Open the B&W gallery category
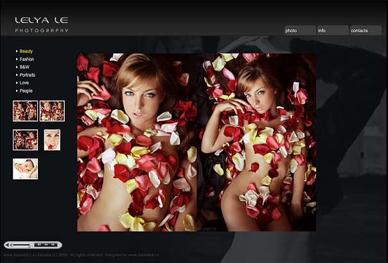Image resolution: width=388 pixels, height=263 pixels. coord(24,67)
